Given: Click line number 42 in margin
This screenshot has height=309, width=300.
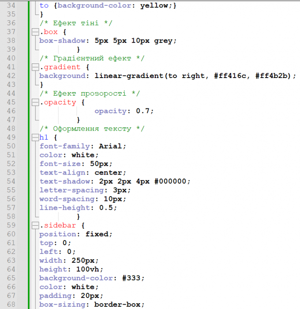Looking at the screenshot, I should click(11, 76).
